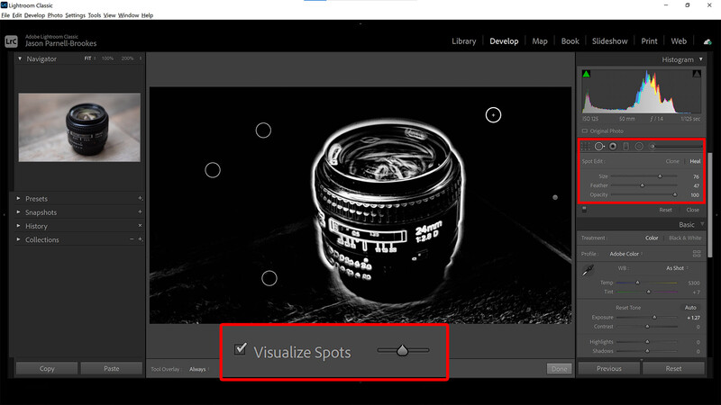Switch to the Slideshow module
Screen dimensions: 721x405
point(609,41)
